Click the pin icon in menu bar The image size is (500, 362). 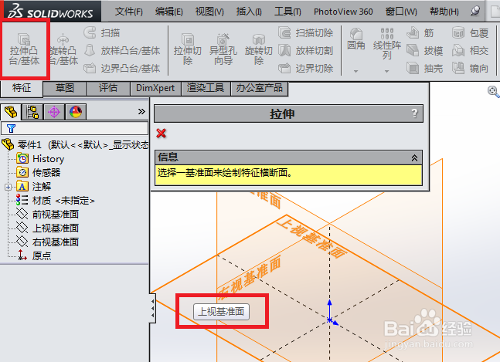475,11
